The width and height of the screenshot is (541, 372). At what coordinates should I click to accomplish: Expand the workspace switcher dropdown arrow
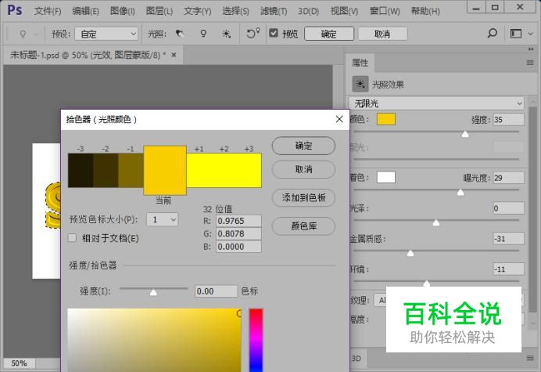coord(530,34)
